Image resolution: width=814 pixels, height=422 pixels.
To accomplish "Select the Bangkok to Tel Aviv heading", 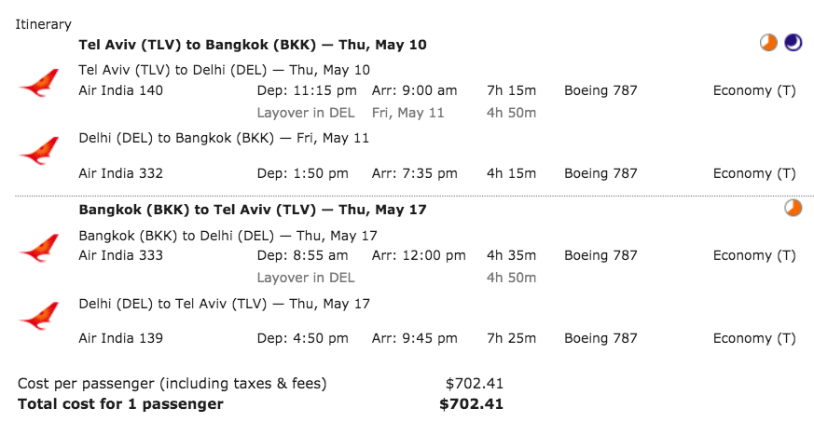I will 253,210.
